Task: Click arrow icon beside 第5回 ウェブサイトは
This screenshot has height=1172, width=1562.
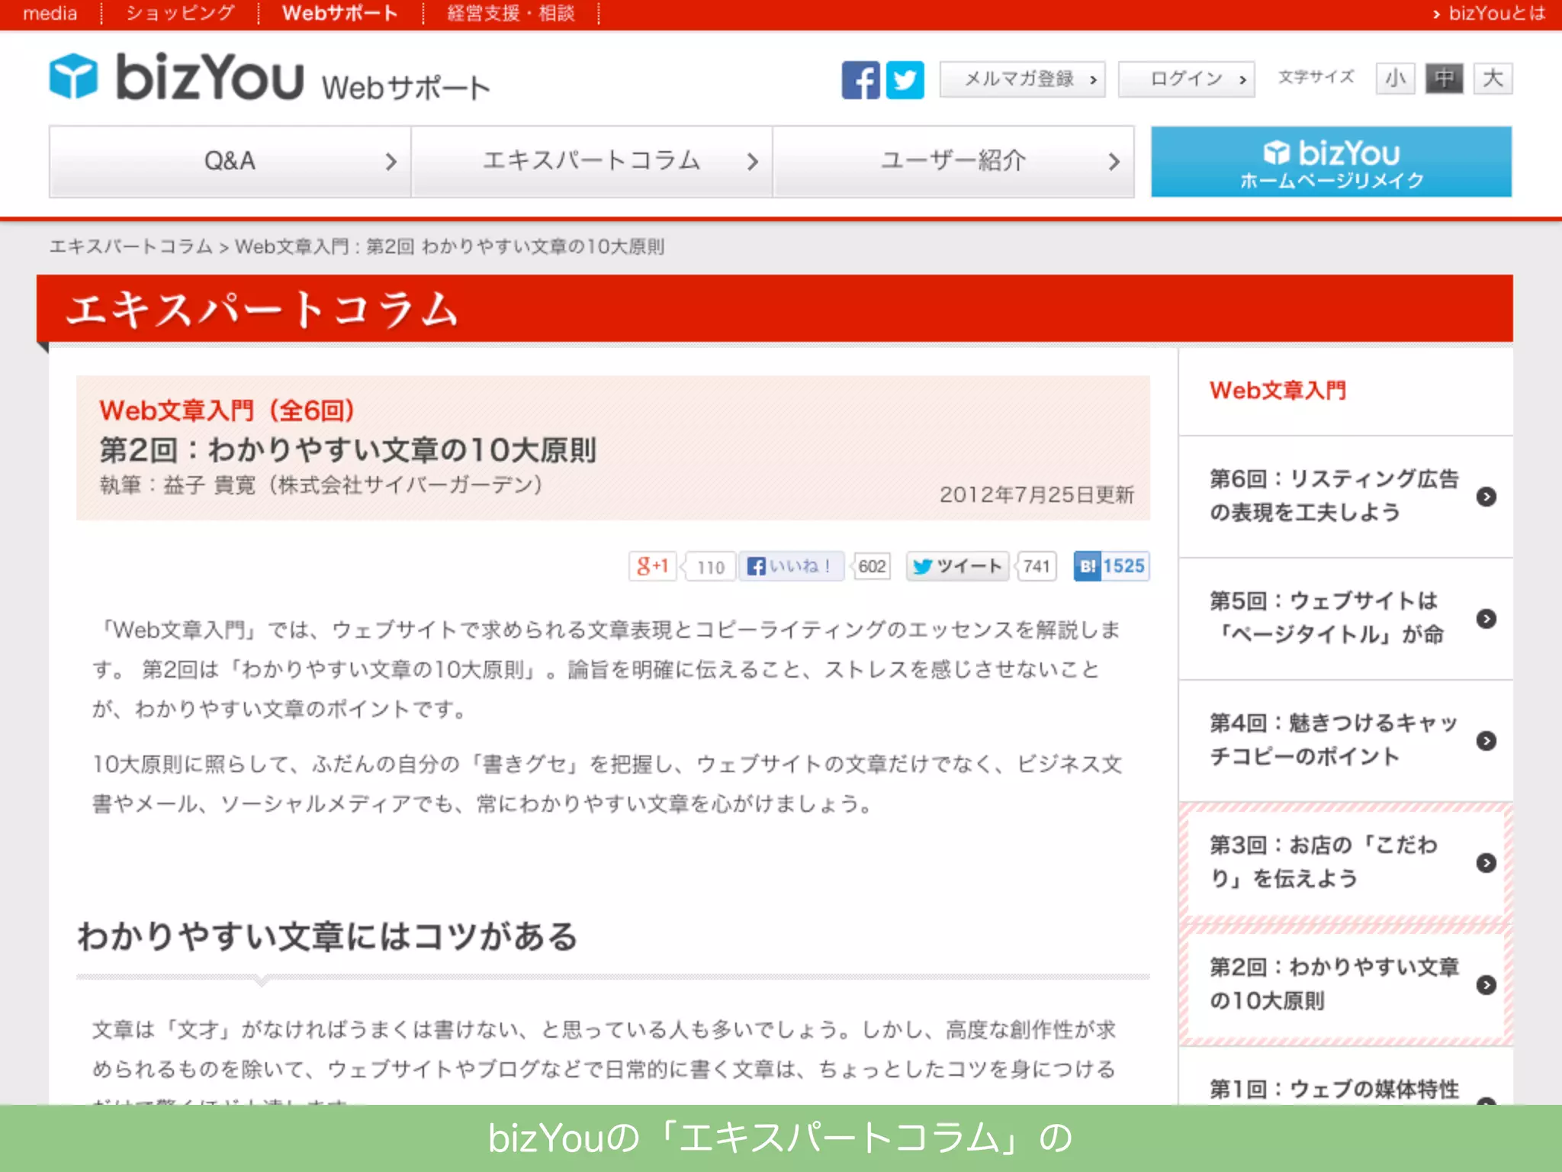Action: pos(1486,619)
